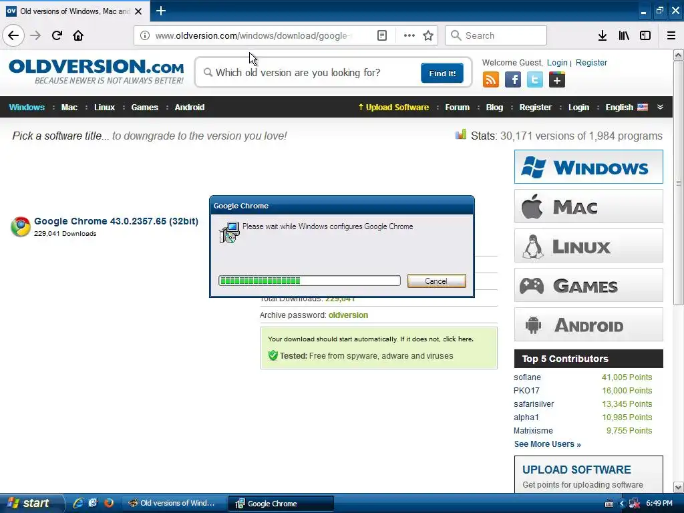Focus the Firefox Search box

[496, 35]
